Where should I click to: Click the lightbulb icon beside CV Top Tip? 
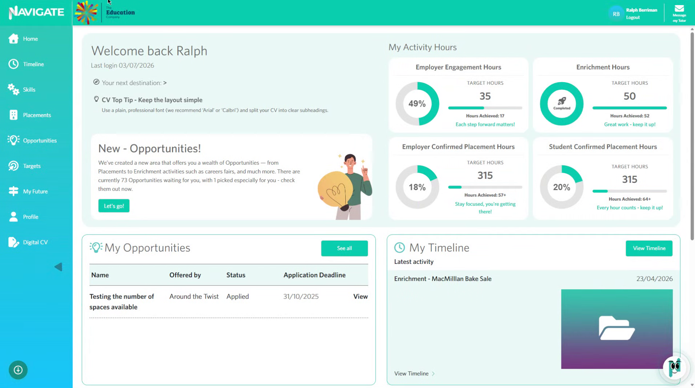point(96,99)
